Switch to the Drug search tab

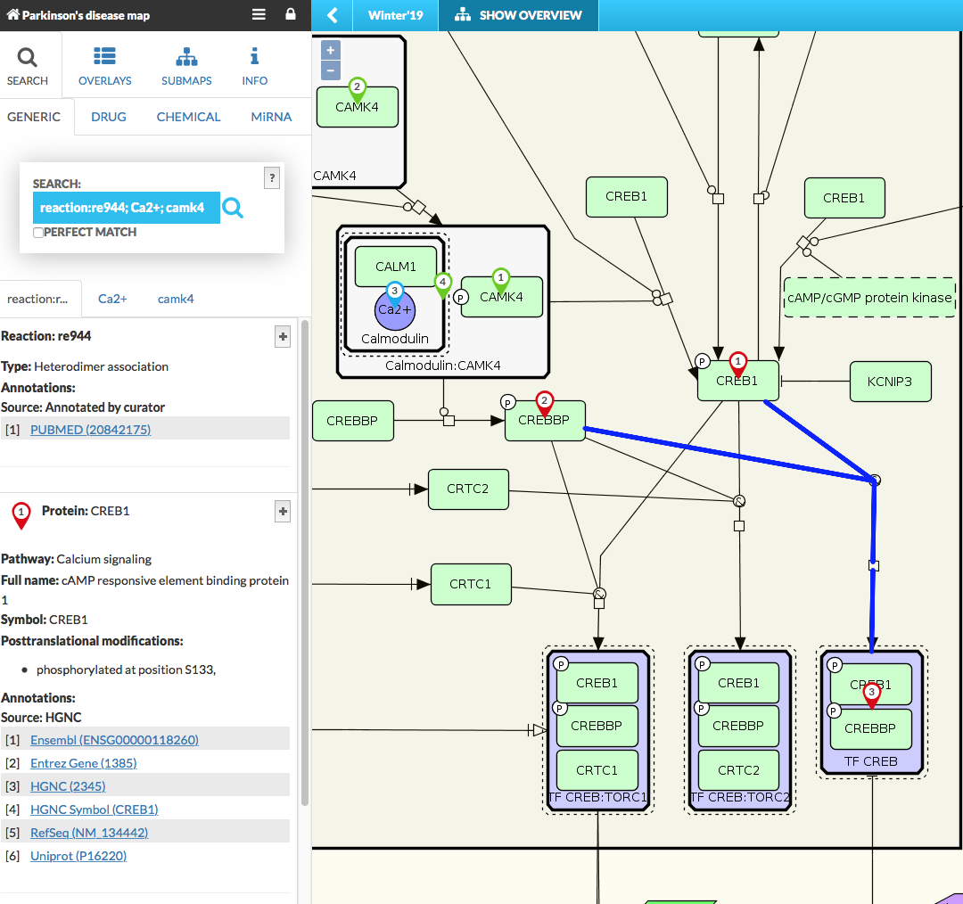coord(108,117)
